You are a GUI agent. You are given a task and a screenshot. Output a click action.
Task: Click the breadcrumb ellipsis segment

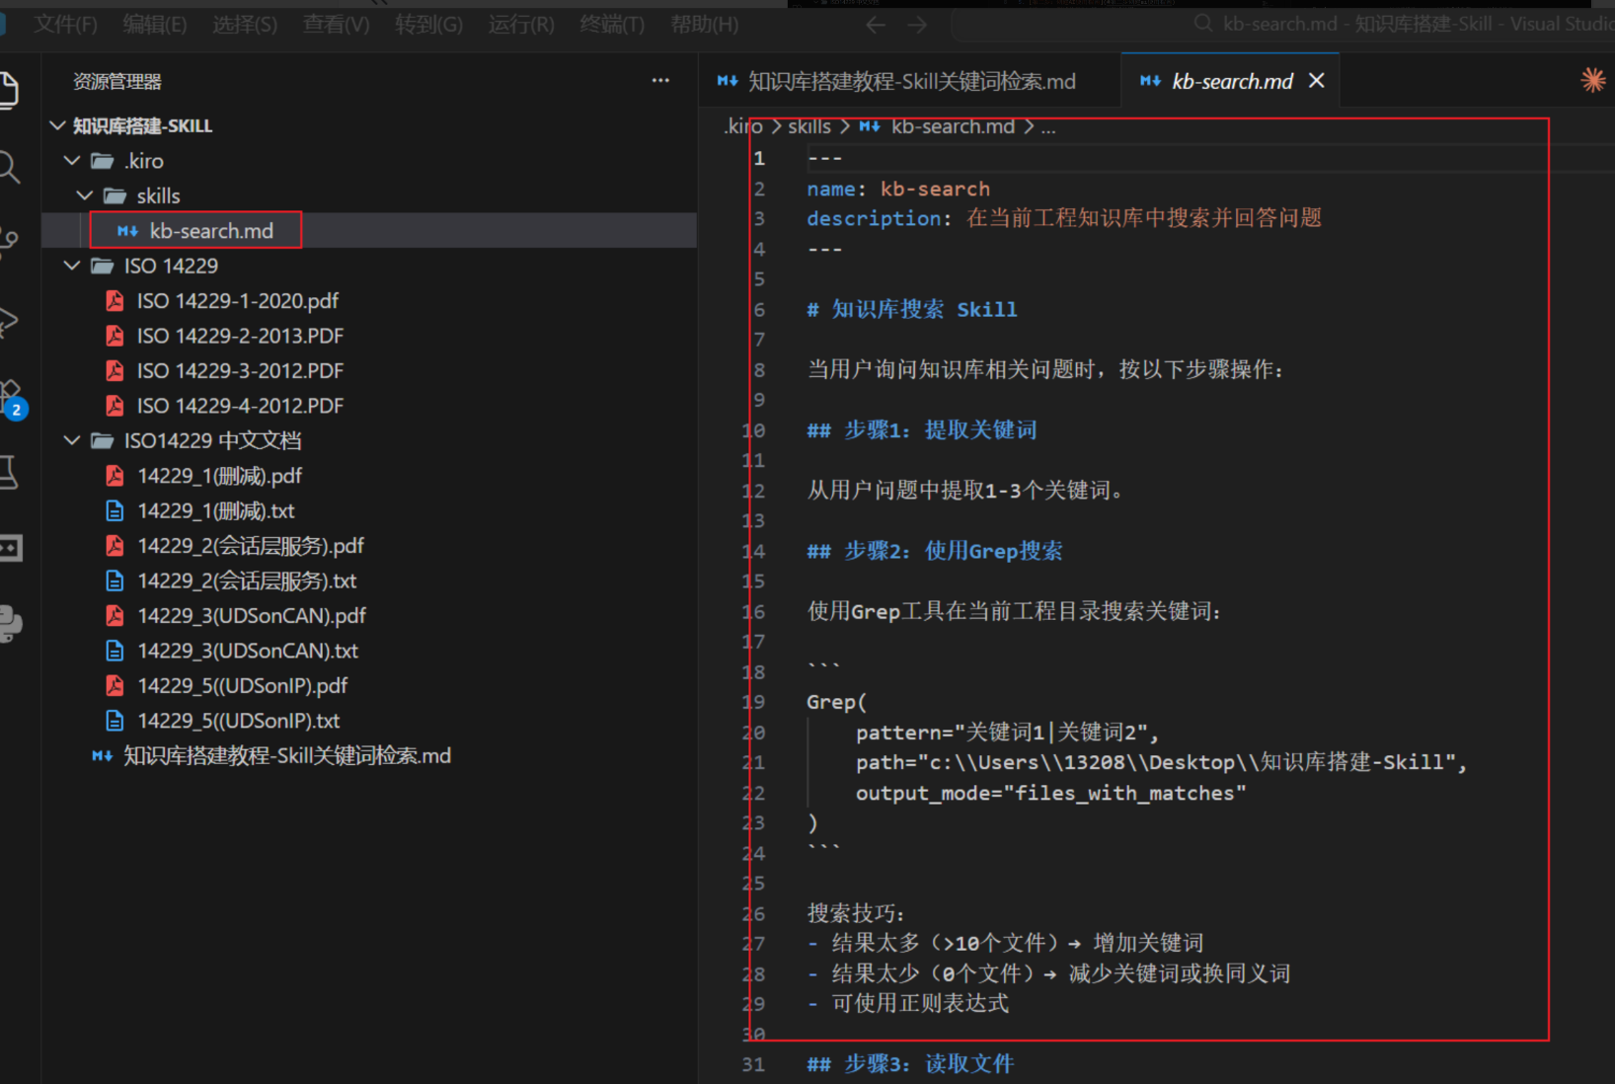[1048, 127]
